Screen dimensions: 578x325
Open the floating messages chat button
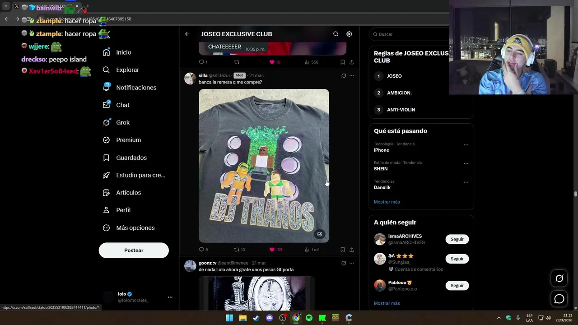click(559, 299)
